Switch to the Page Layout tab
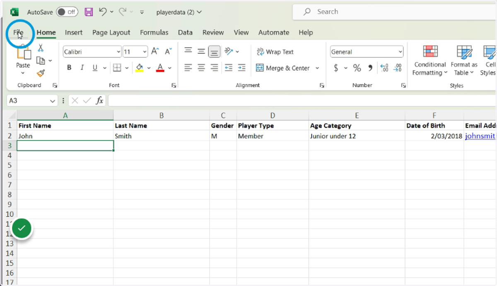This screenshot has height=286, width=497. pyautogui.click(x=111, y=32)
